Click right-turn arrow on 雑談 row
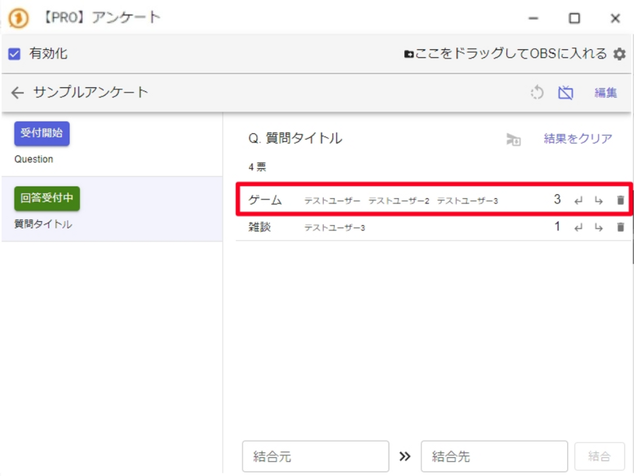The image size is (634, 476). (x=599, y=227)
